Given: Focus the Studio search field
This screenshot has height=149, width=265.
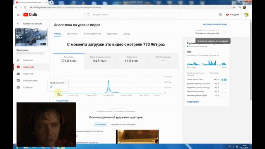Looking at the screenshot, I should pos(132,15).
